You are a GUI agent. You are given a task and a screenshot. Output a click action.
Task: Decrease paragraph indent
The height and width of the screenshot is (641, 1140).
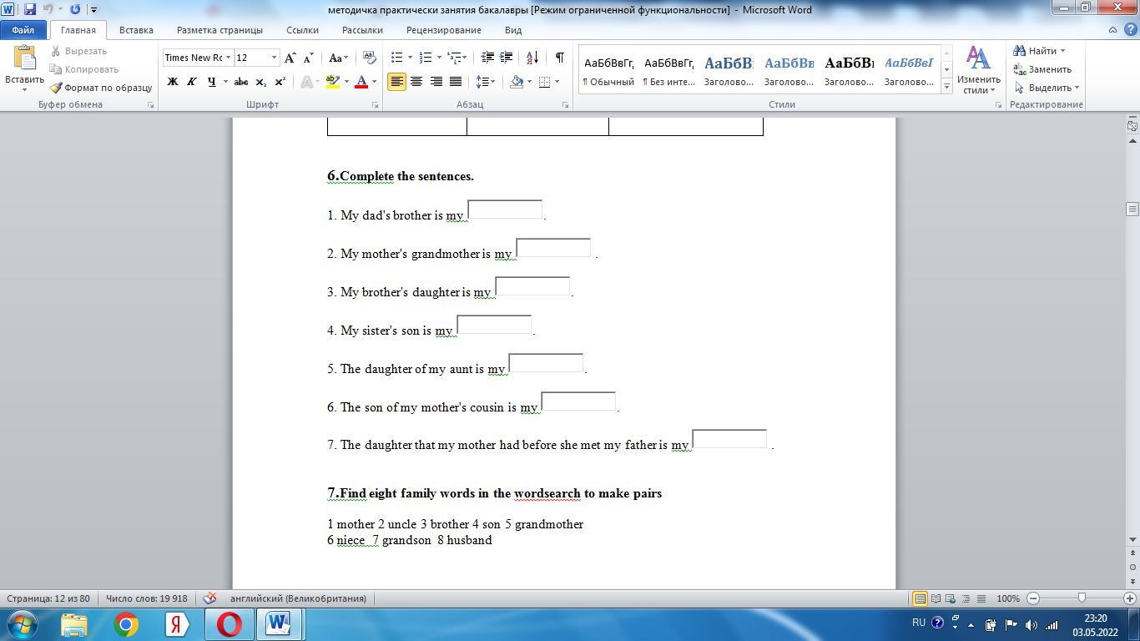pos(487,58)
